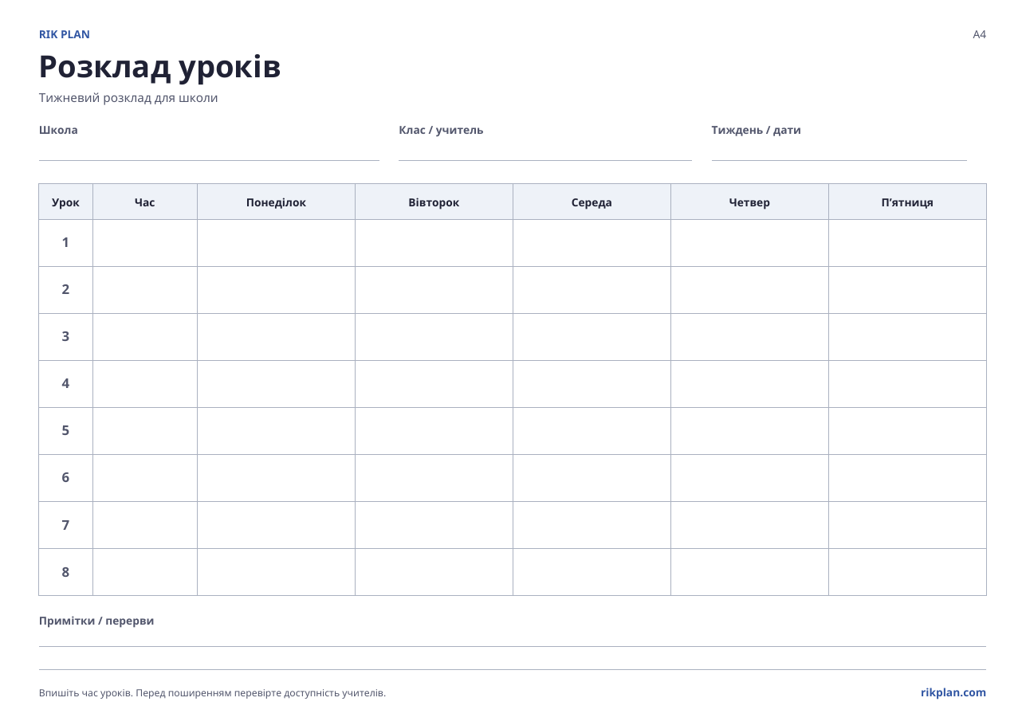Click the footer note starting "Впишіть час уроків"
This screenshot has height=725, width=1026.
tap(212, 693)
